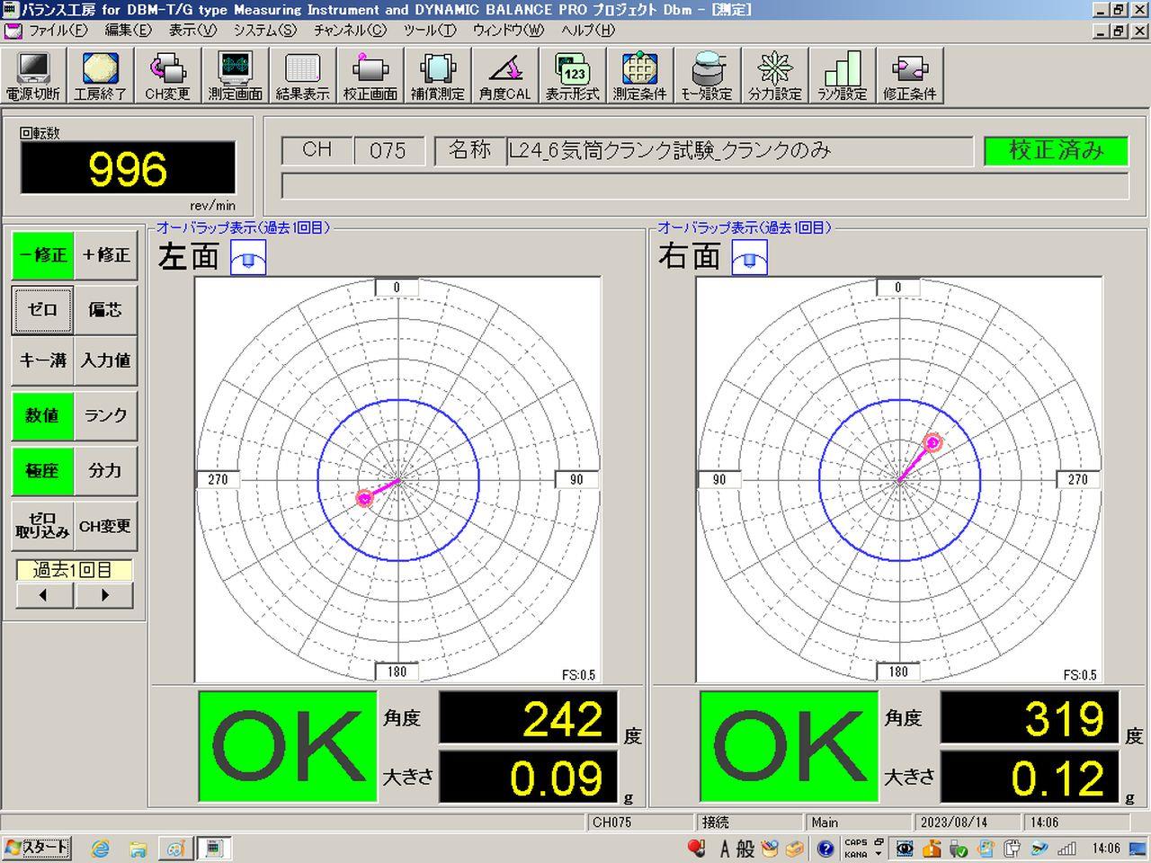This screenshot has width=1151, height=863.
Task: Toggle the ＋修正 plus correction button
Action: point(105,255)
